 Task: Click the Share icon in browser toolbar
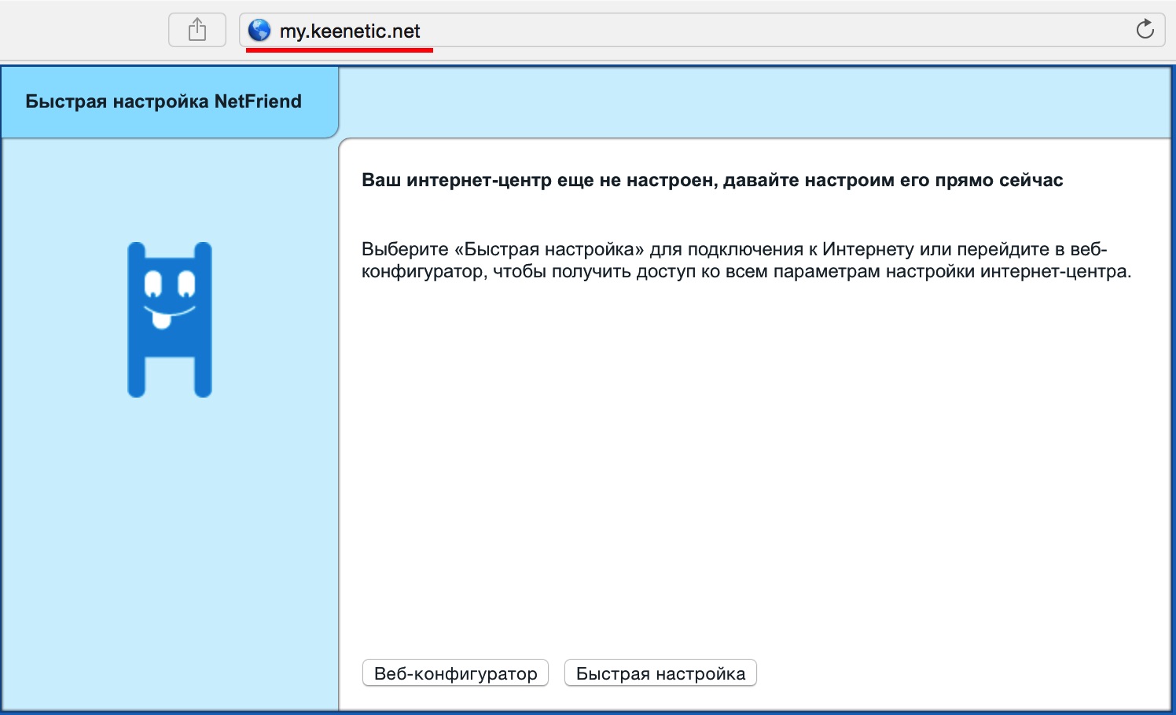coord(197,31)
